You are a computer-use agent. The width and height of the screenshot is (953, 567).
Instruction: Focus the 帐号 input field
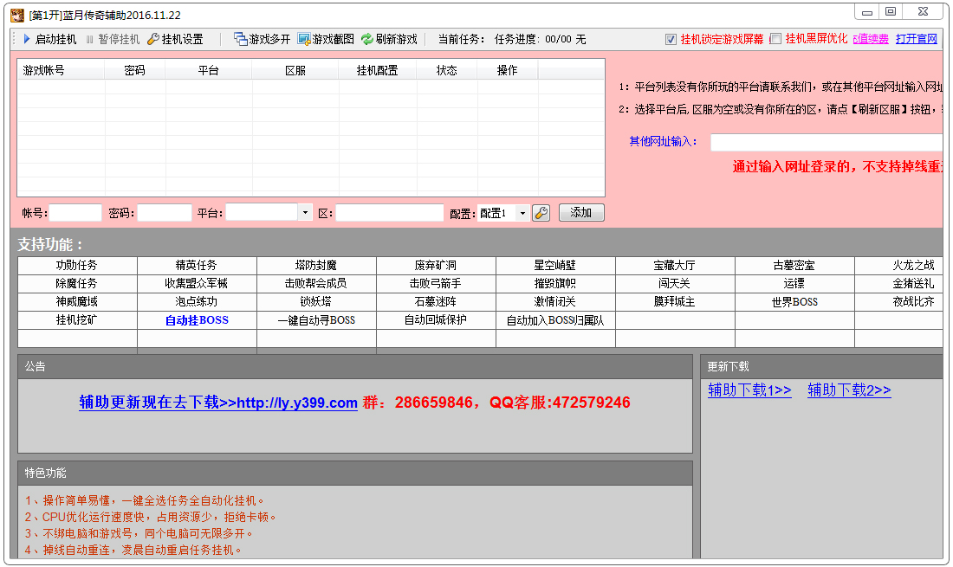coord(75,212)
